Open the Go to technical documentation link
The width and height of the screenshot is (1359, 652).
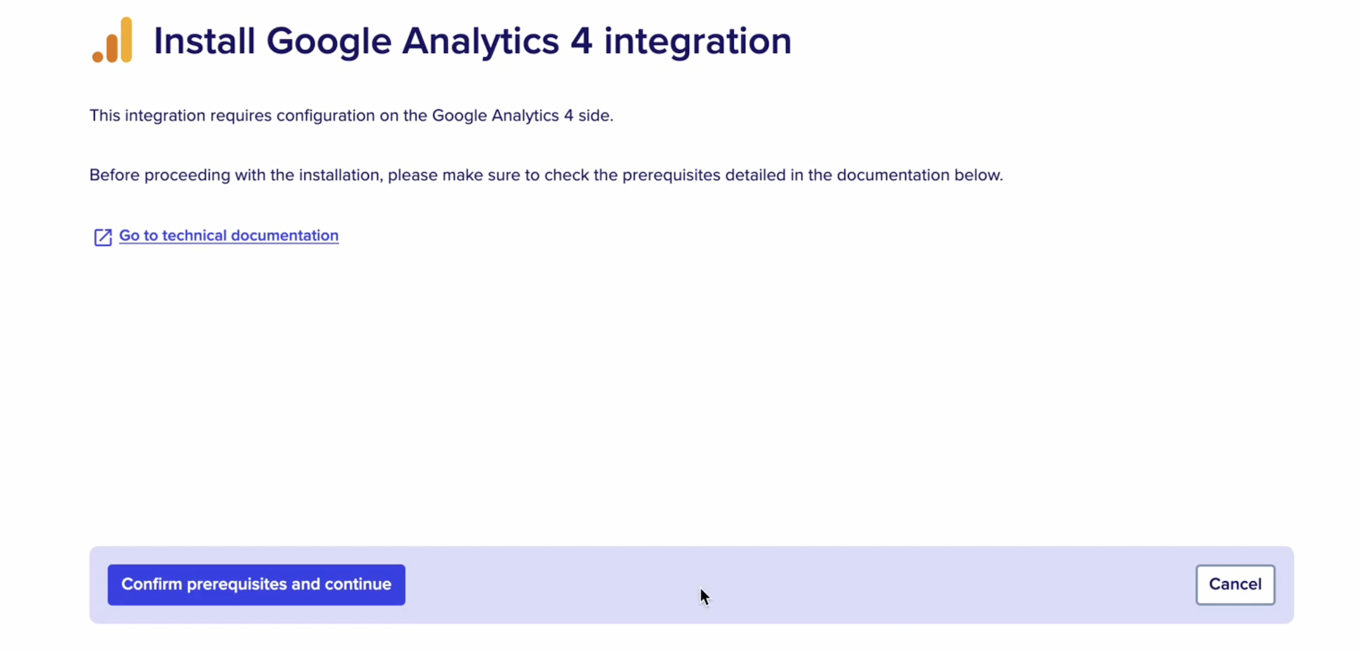pyautogui.click(x=229, y=235)
